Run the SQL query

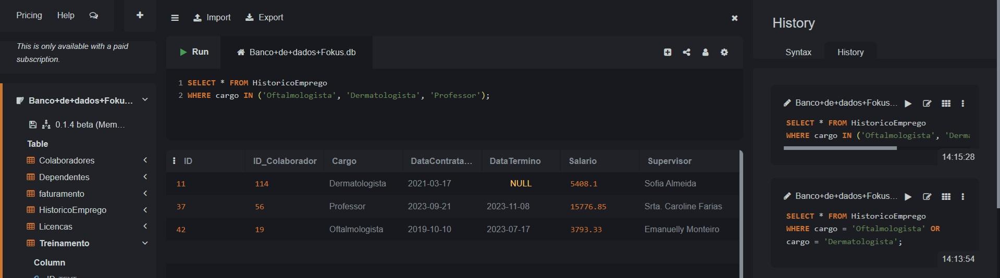(194, 52)
